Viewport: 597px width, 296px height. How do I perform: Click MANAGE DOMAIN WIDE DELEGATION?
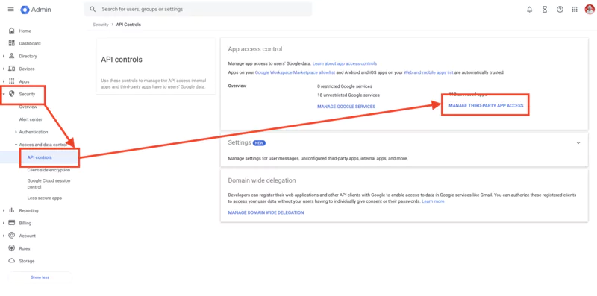click(x=266, y=212)
